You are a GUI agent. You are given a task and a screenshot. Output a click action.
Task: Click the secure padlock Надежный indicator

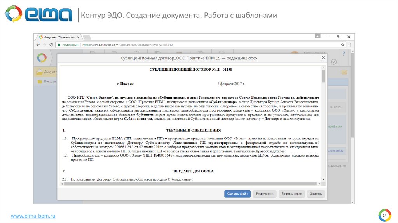coord(68,45)
